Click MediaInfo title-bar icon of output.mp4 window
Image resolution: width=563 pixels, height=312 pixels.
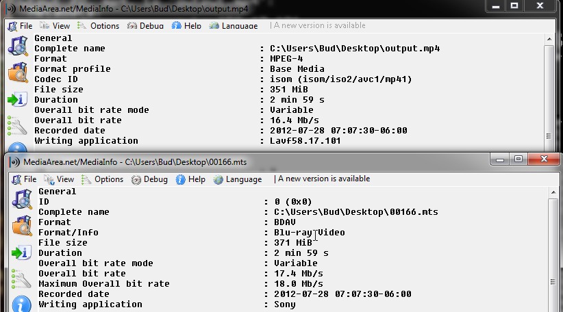point(11,9)
